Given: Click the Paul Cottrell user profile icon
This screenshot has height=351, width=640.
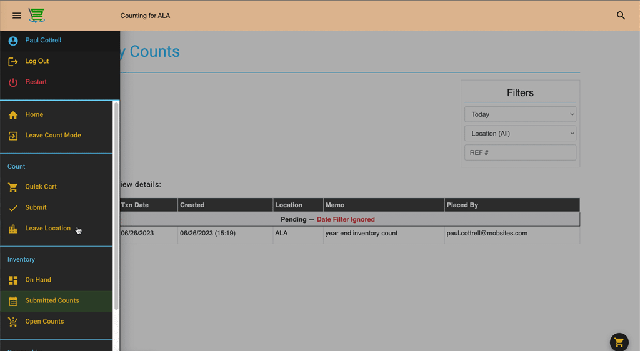Looking at the screenshot, I should [13, 41].
